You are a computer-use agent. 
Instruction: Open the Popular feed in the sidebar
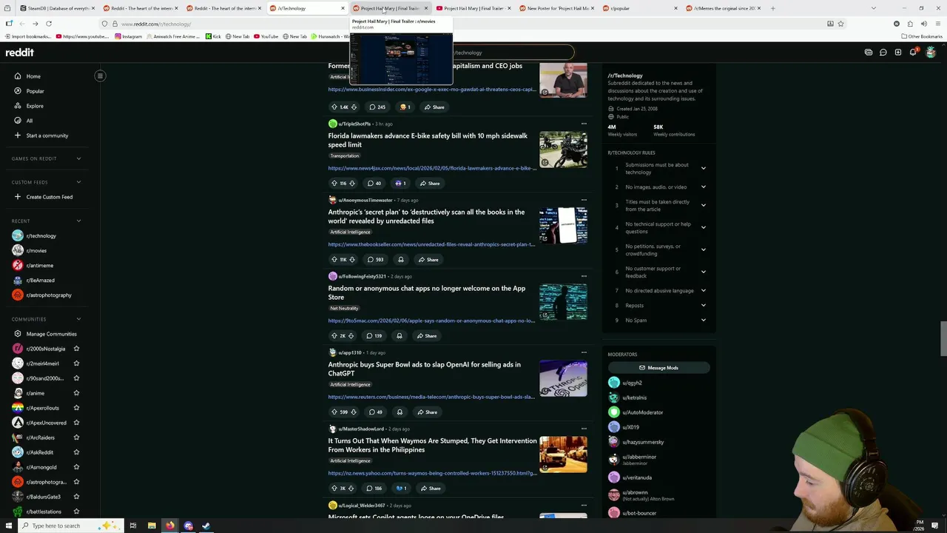pyautogui.click(x=35, y=91)
